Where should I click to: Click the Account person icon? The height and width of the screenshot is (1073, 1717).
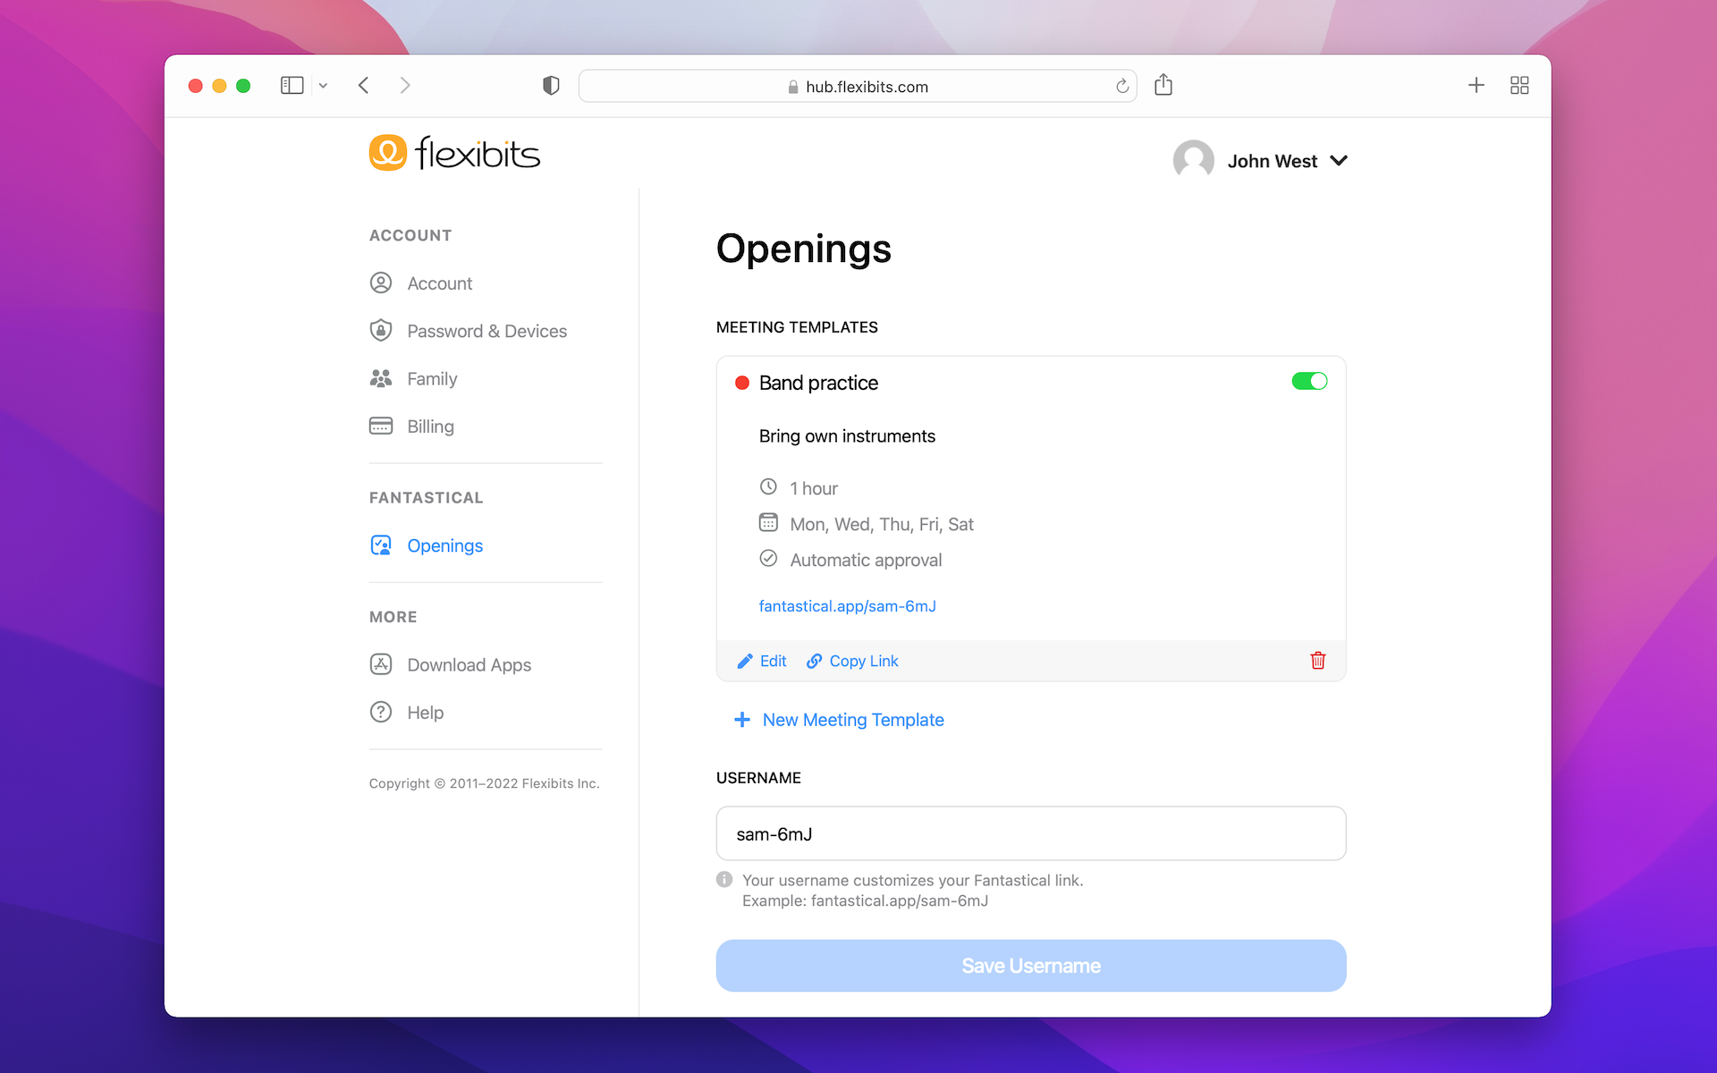(381, 283)
